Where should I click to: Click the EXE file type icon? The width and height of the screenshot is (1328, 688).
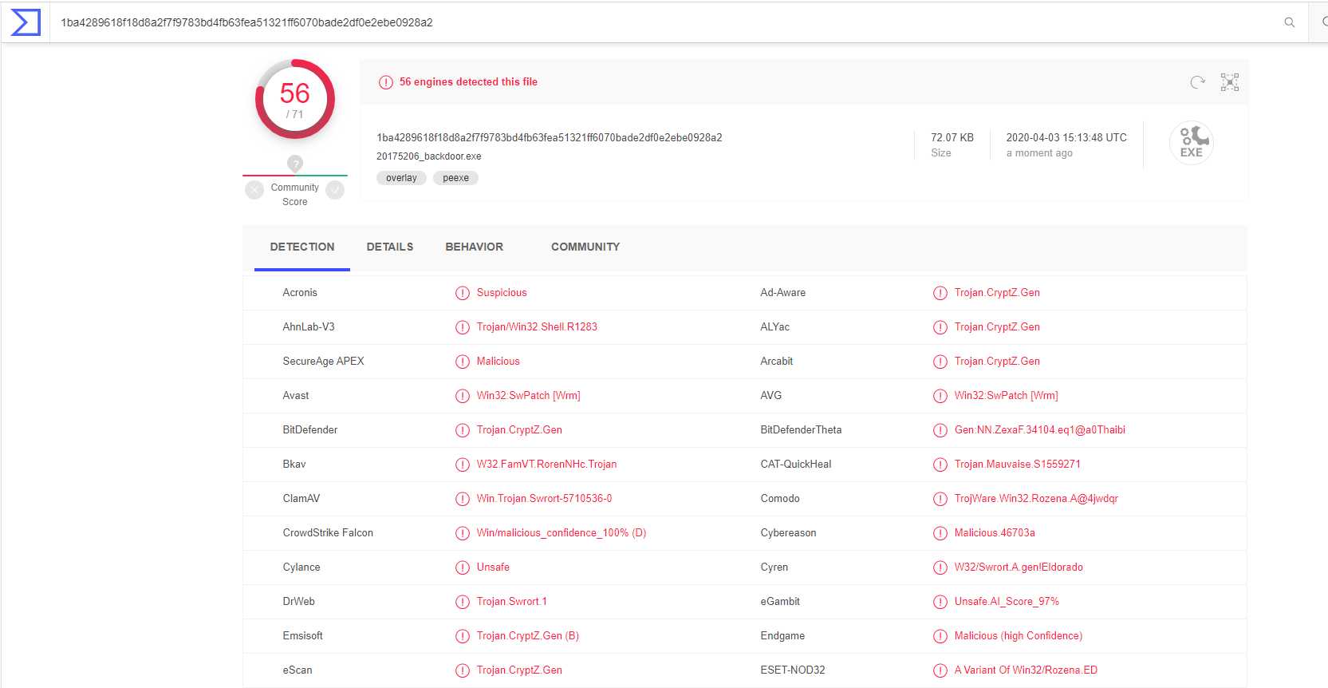1192,143
